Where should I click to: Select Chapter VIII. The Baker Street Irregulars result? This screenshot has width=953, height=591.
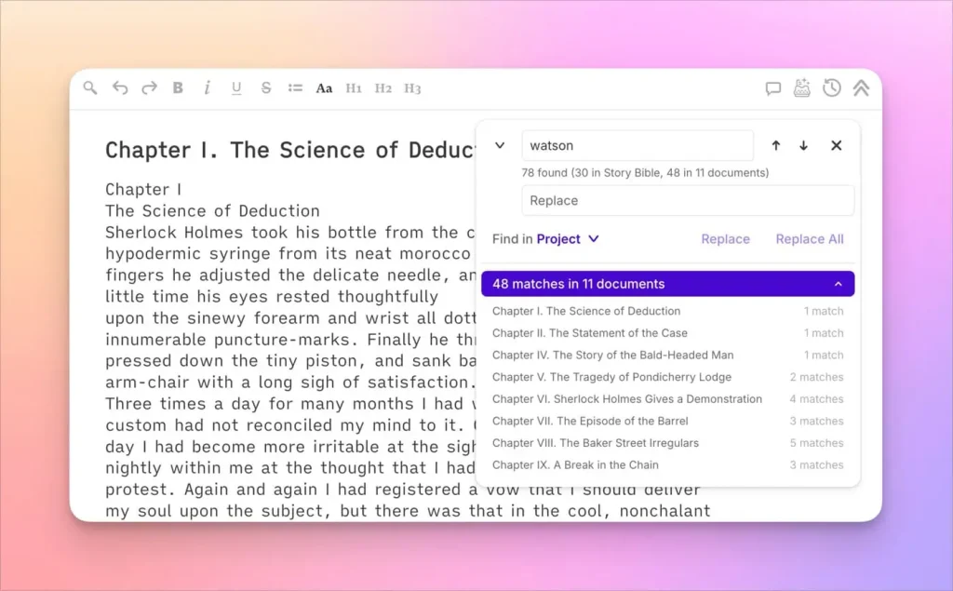[597, 443]
